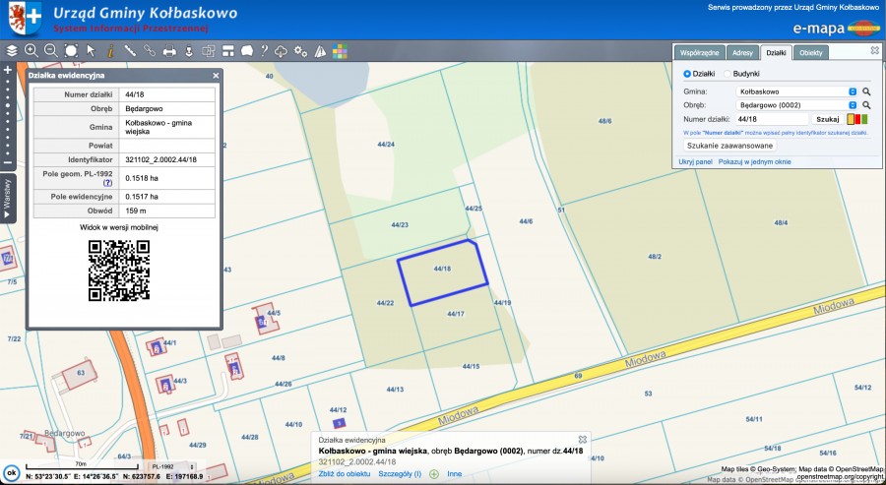Screen dimensions: 886x485
Task: Open the settings gears icon
Action: click(300, 50)
